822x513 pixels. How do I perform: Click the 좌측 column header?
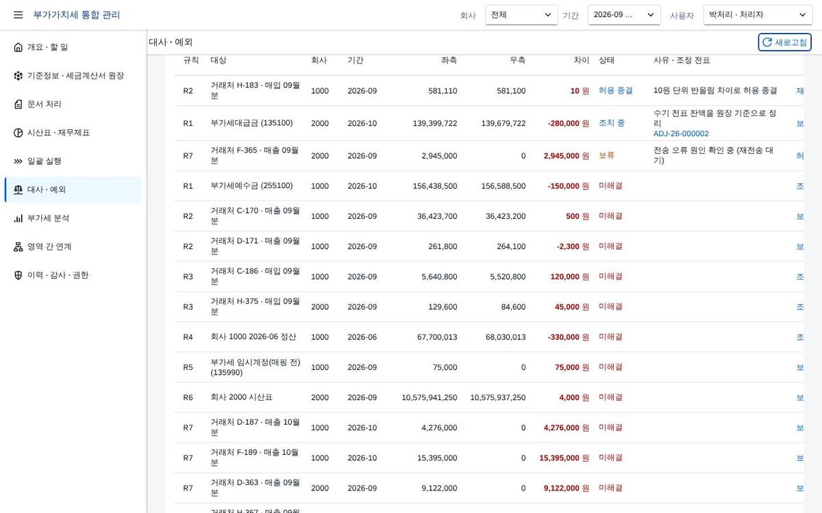tap(449, 60)
